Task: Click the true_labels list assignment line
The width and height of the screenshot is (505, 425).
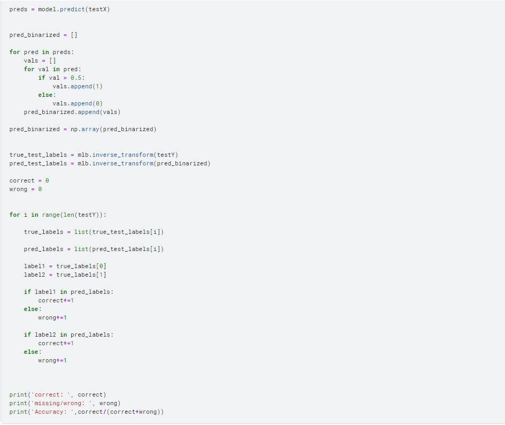Action: point(94,232)
